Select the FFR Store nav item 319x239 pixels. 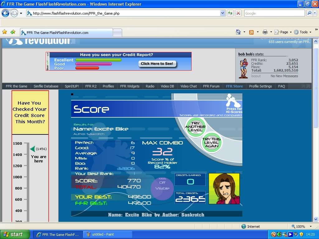coord(234,86)
